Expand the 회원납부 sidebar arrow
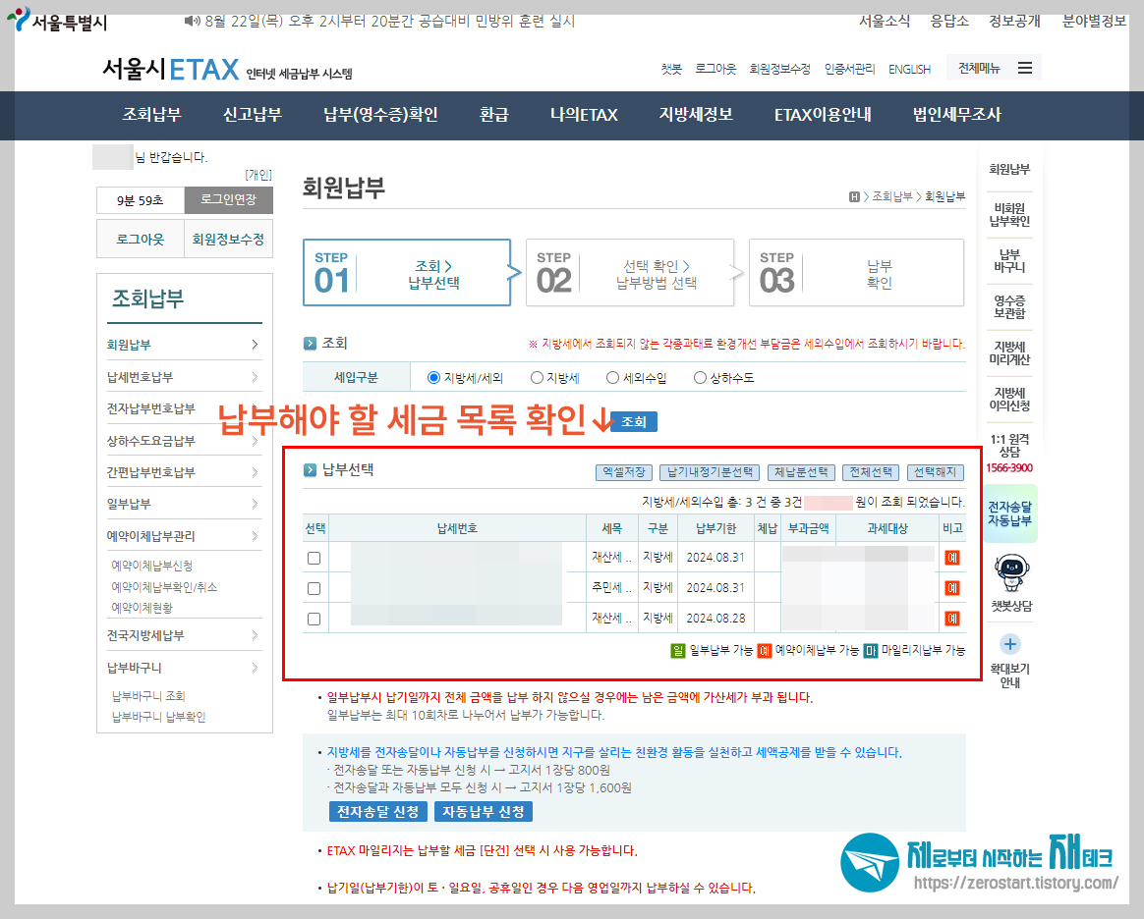1144x919 pixels. [255, 345]
